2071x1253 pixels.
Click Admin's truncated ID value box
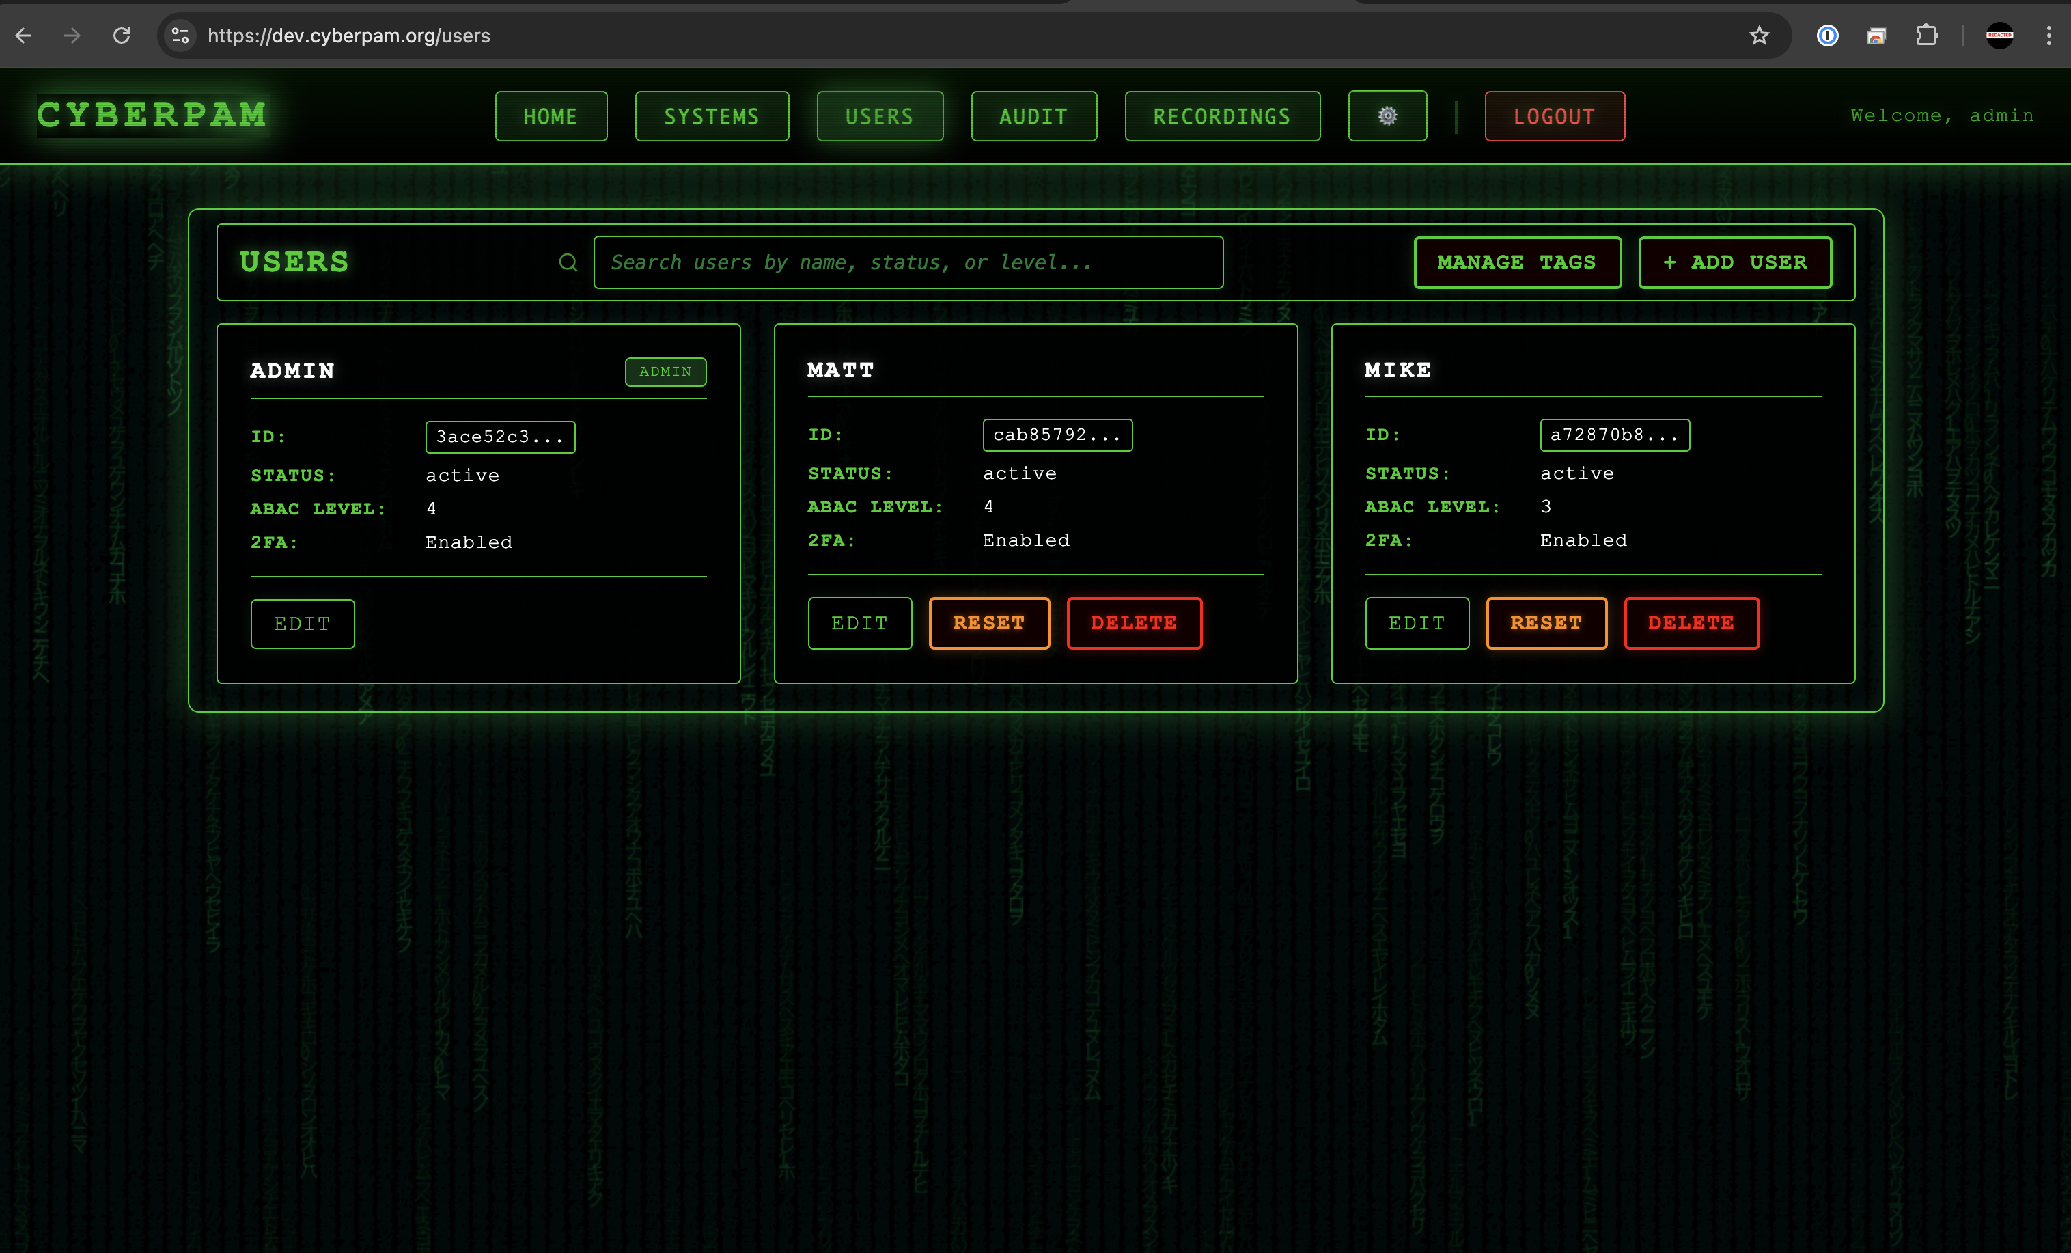pos(500,437)
